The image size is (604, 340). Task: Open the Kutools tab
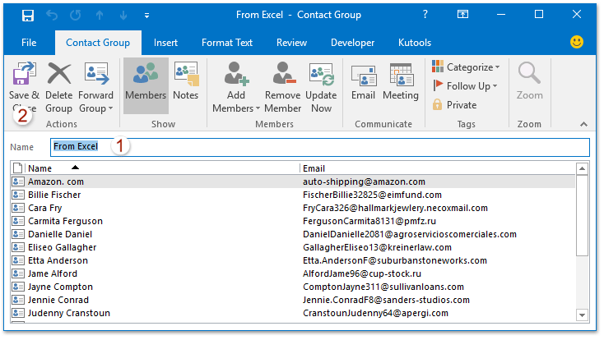coord(414,43)
